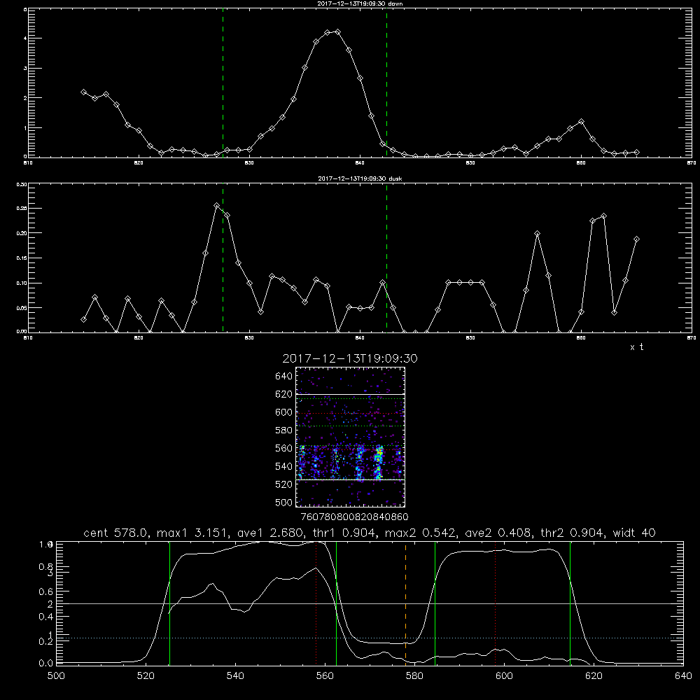Click the first data point of the dawn curve

tap(83, 92)
